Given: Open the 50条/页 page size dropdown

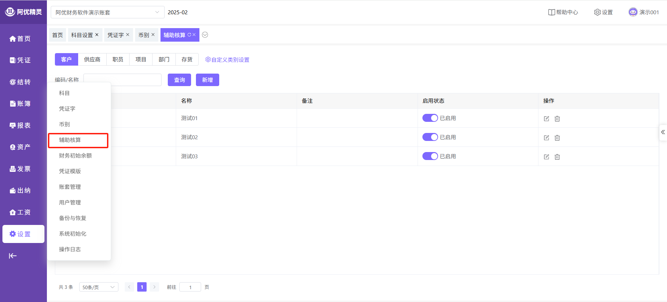Looking at the screenshot, I should coord(99,287).
